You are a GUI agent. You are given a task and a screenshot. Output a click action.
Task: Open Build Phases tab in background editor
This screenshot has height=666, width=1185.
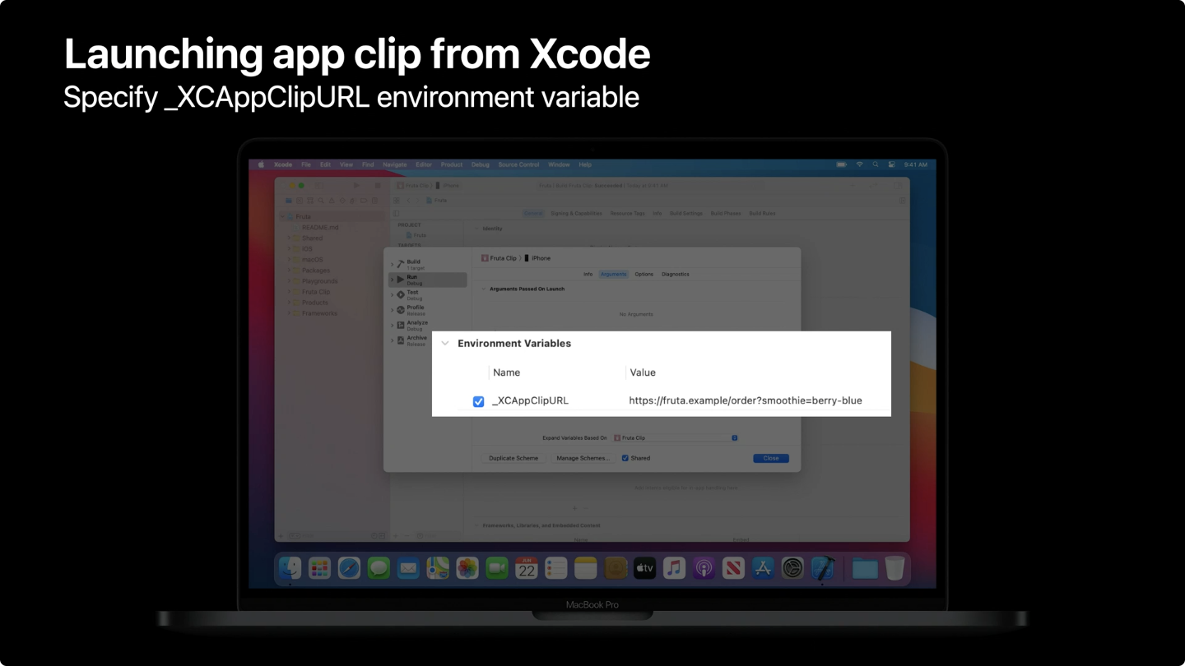click(726, 214)
